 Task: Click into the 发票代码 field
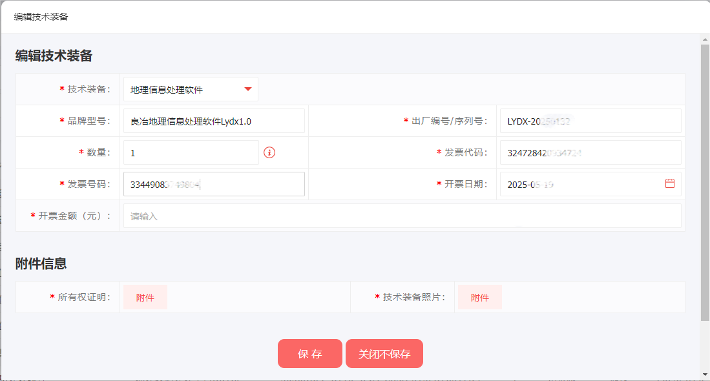click(590, 152)
